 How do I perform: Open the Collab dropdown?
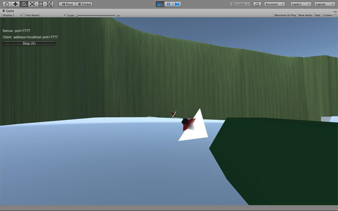[240, 4]
